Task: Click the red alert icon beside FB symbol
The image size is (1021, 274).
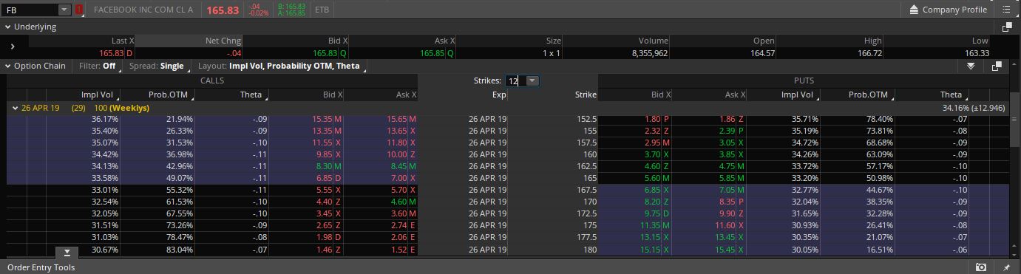Action: point(79,10)
